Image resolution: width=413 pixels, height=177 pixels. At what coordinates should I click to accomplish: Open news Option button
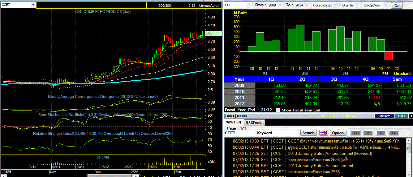pos(338,133)
